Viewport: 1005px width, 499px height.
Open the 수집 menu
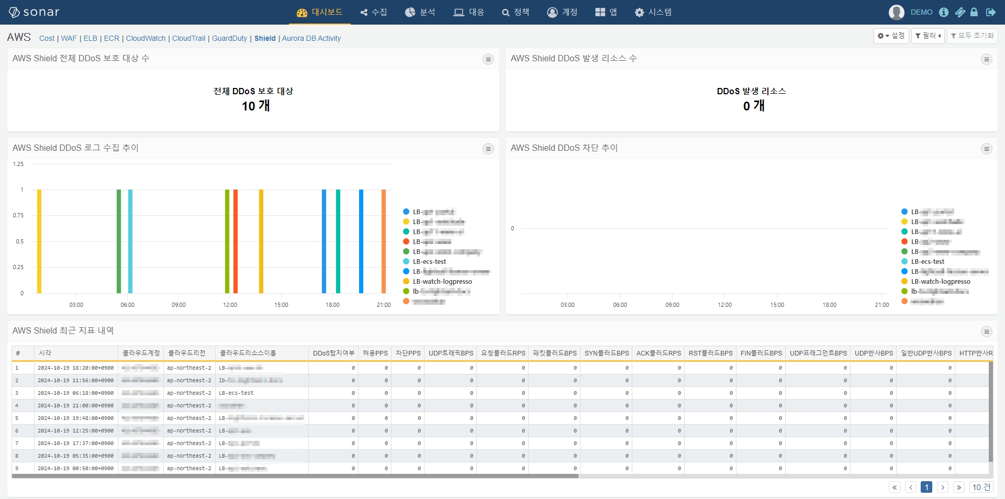[x=374, y=12]
